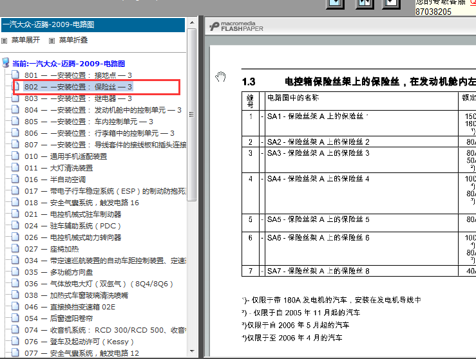This screenshot has height=359, width=476.
Task: Click the cell SA3 - 保险丝架 A 上的保险丝 3
Action: (361, 160)
